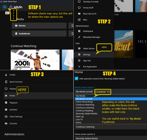The height and width of the screenshot is (140, 147).
Task: Open the Fallout poster thumbnail
Action: coord(123,44)
